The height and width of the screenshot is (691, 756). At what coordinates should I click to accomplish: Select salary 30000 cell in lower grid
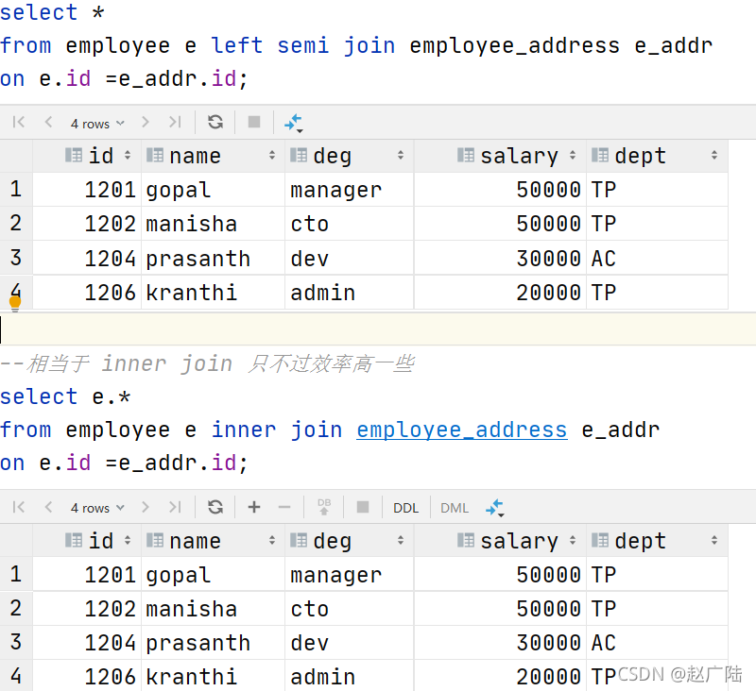500,643
